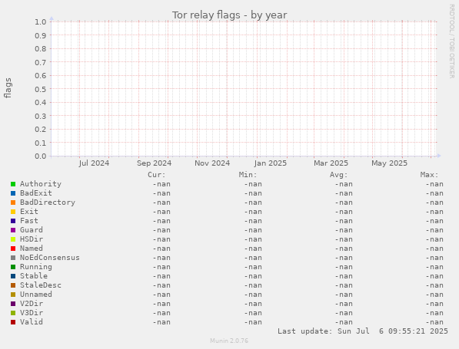
Task: Click the empty graph plot area
Action: click(x=244, y=89)
